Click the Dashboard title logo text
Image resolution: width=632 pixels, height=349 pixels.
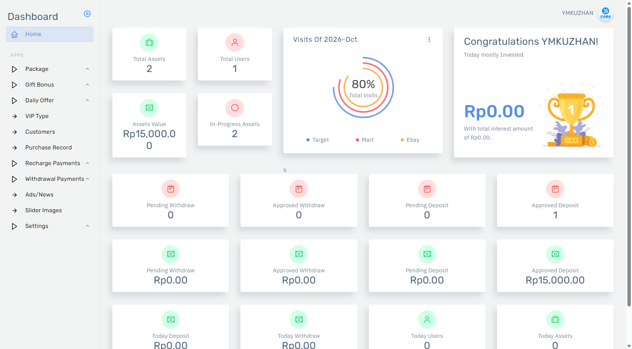(x=33, y=16)
